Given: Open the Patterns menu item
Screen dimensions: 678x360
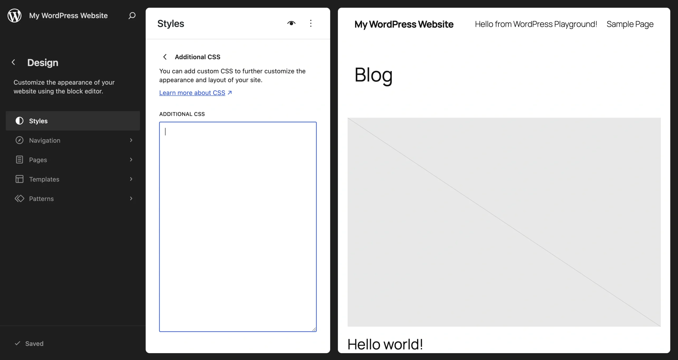Looking at the screenshot, I should 73,199.
